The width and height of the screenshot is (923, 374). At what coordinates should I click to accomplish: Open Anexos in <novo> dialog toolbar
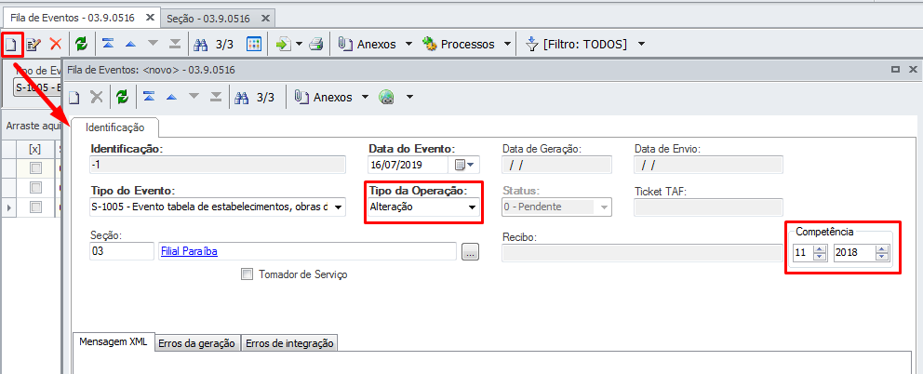(x=324, y=97)
